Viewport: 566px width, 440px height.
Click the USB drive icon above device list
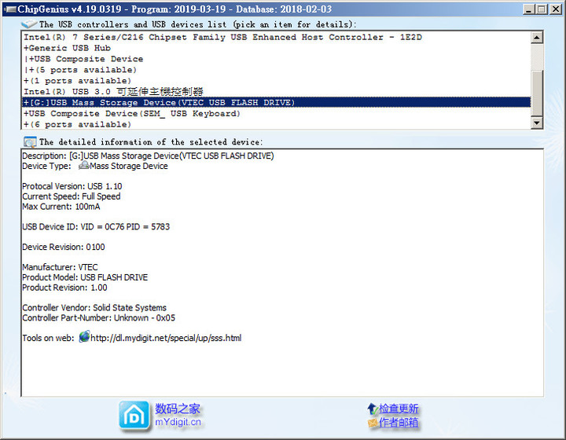pyautogui.click(x=29, y=24)
